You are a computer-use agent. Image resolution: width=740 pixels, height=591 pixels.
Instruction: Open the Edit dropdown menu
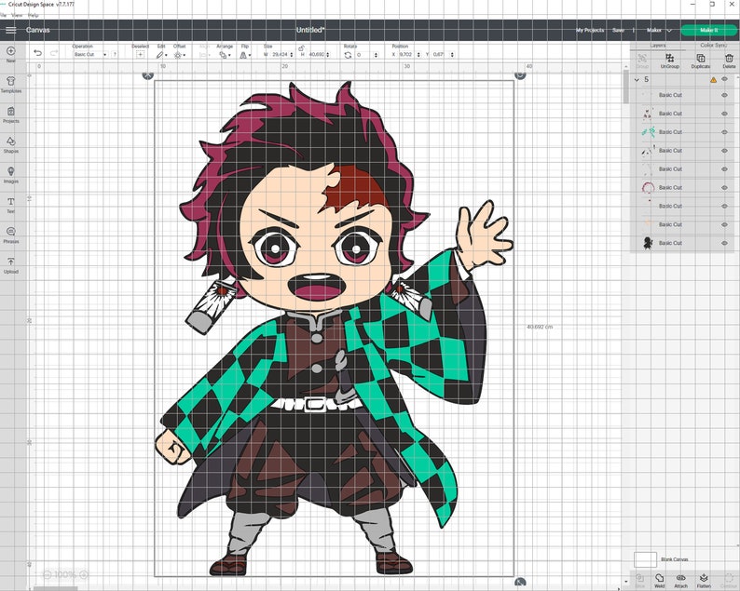(x=162, y=55)
